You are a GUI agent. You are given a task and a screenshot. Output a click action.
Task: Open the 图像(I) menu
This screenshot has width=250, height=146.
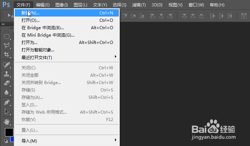point(62,5)
